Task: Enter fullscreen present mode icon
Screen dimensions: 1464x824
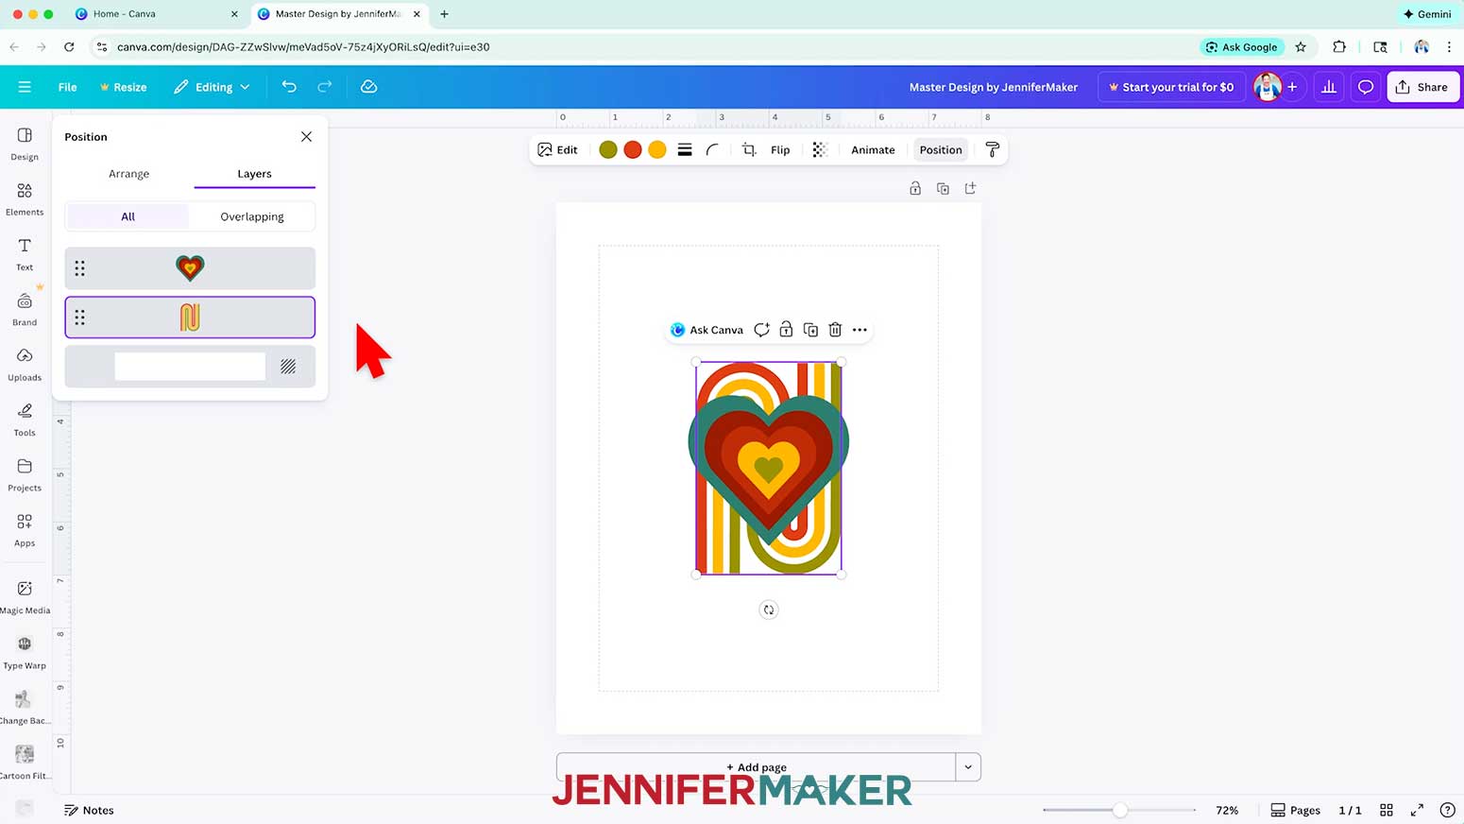Action: 1417,810
